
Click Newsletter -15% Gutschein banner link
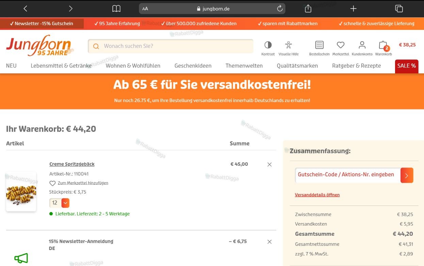tap(42, 23)
